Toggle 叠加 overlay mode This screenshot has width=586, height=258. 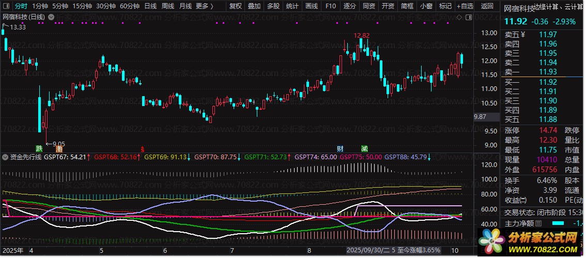pos(254,6)
